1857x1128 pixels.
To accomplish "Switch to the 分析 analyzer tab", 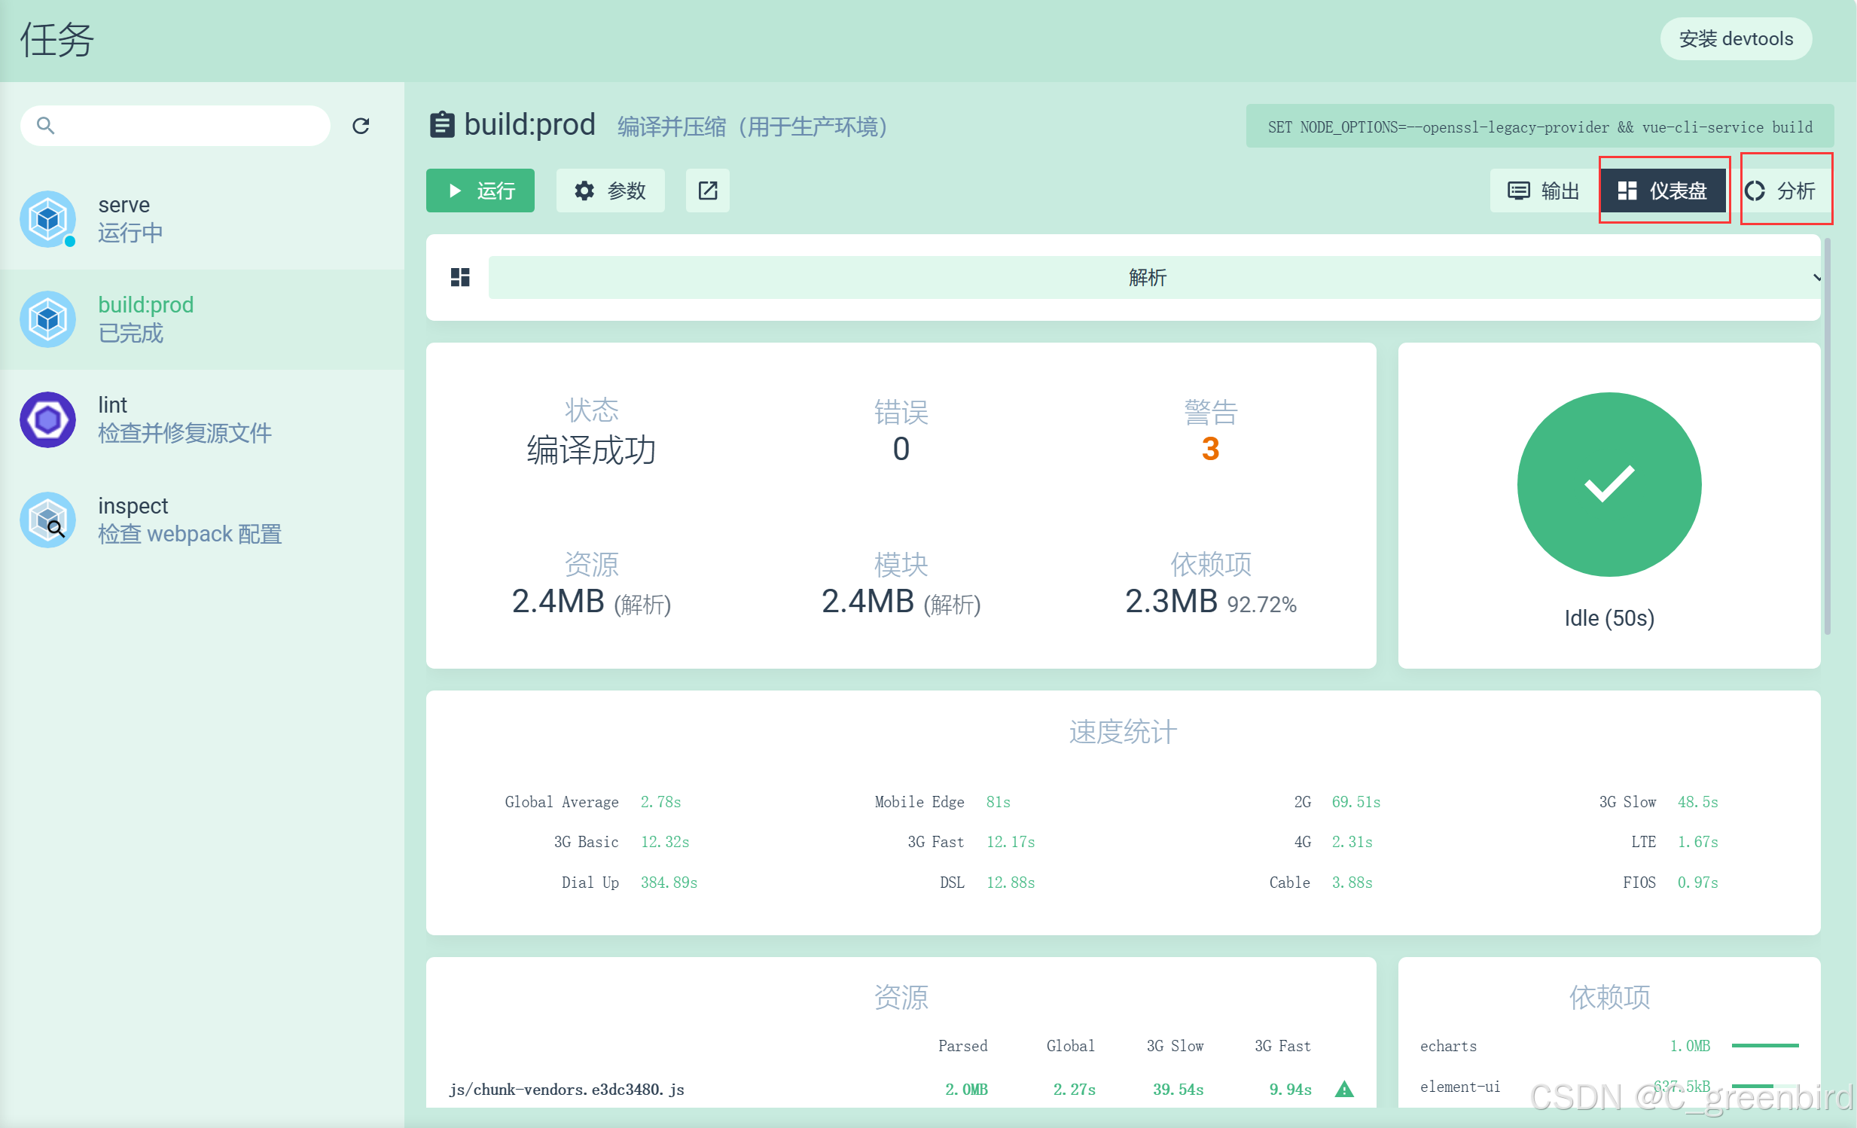I will click(1780, 191).
